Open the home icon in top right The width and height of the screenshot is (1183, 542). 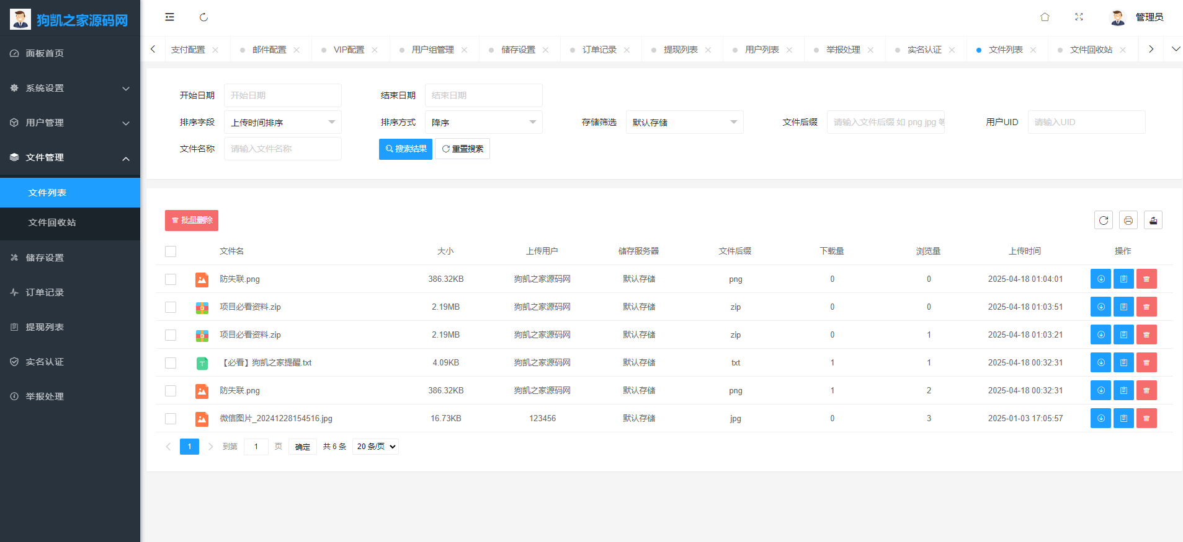[1045, 17]
